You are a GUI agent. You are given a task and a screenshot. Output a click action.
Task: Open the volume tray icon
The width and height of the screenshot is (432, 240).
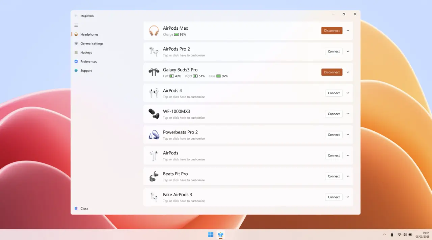pyautogui.click(x=405, y=235)
